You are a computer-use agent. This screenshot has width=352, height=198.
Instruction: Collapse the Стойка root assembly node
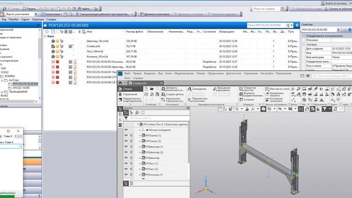pyautogui.click(x=137, y=124)
